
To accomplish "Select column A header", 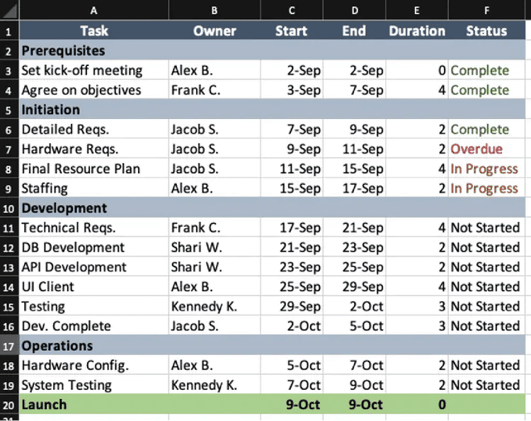I will click(x=93, y=10).
